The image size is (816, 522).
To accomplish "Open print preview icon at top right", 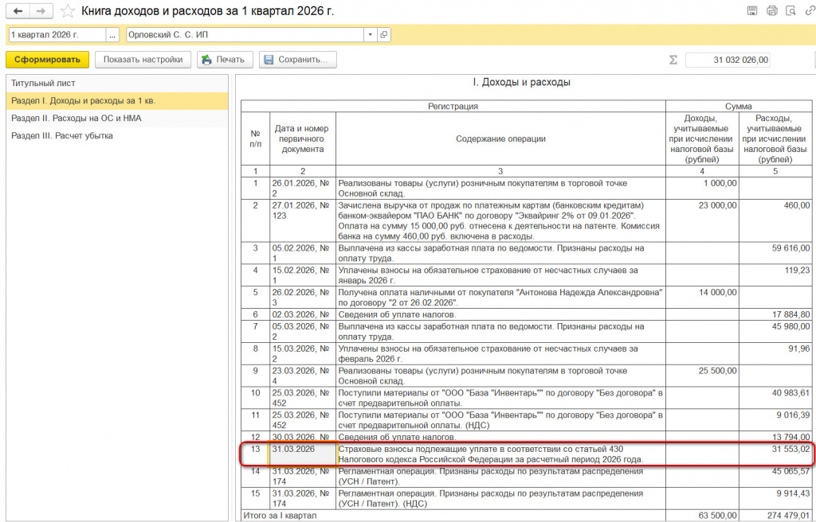I will [790, 10].
